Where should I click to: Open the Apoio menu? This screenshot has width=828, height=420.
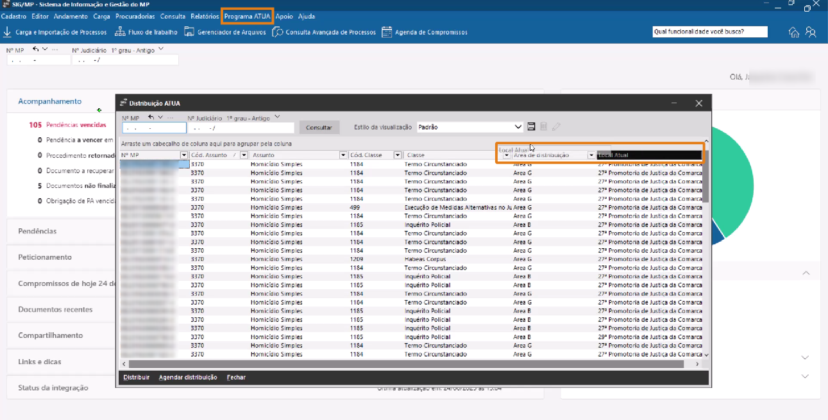pyautogui.click(x=284, y=16)
